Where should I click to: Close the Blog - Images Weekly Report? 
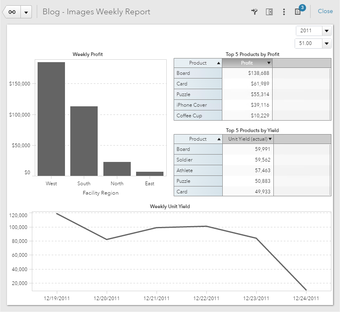[x=325, y=11]
